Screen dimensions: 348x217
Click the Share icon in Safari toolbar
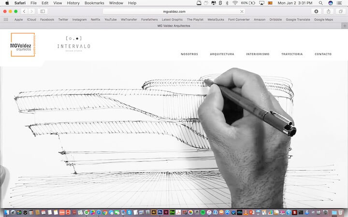[x=329, y=11]
